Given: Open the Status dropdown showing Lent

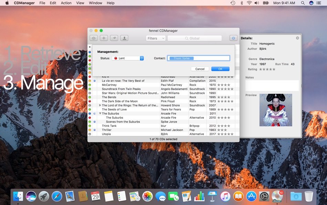Looking at the screenshot, I should 128,58.
